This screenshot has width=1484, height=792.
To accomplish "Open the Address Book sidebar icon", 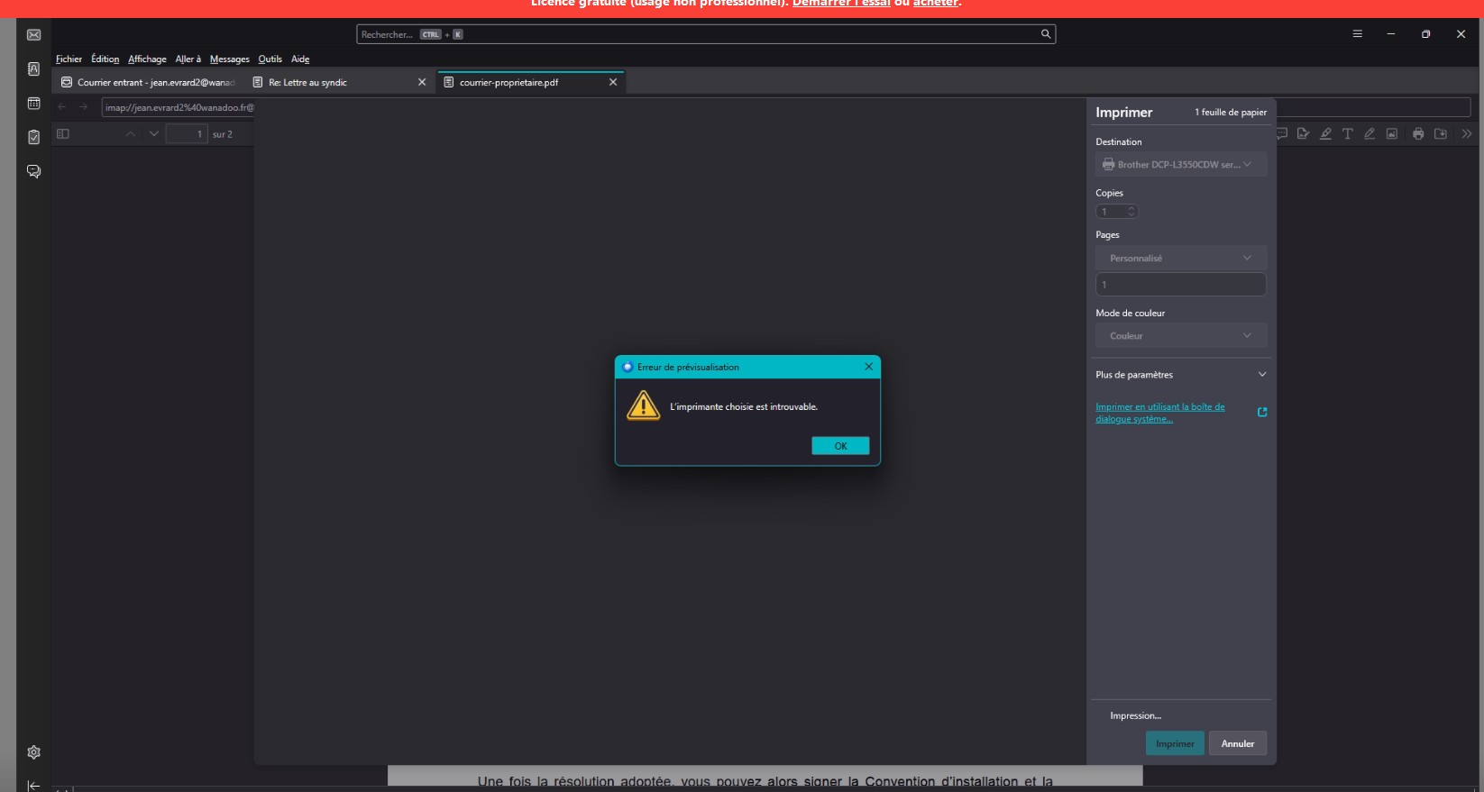I will [x=33, y=69].
